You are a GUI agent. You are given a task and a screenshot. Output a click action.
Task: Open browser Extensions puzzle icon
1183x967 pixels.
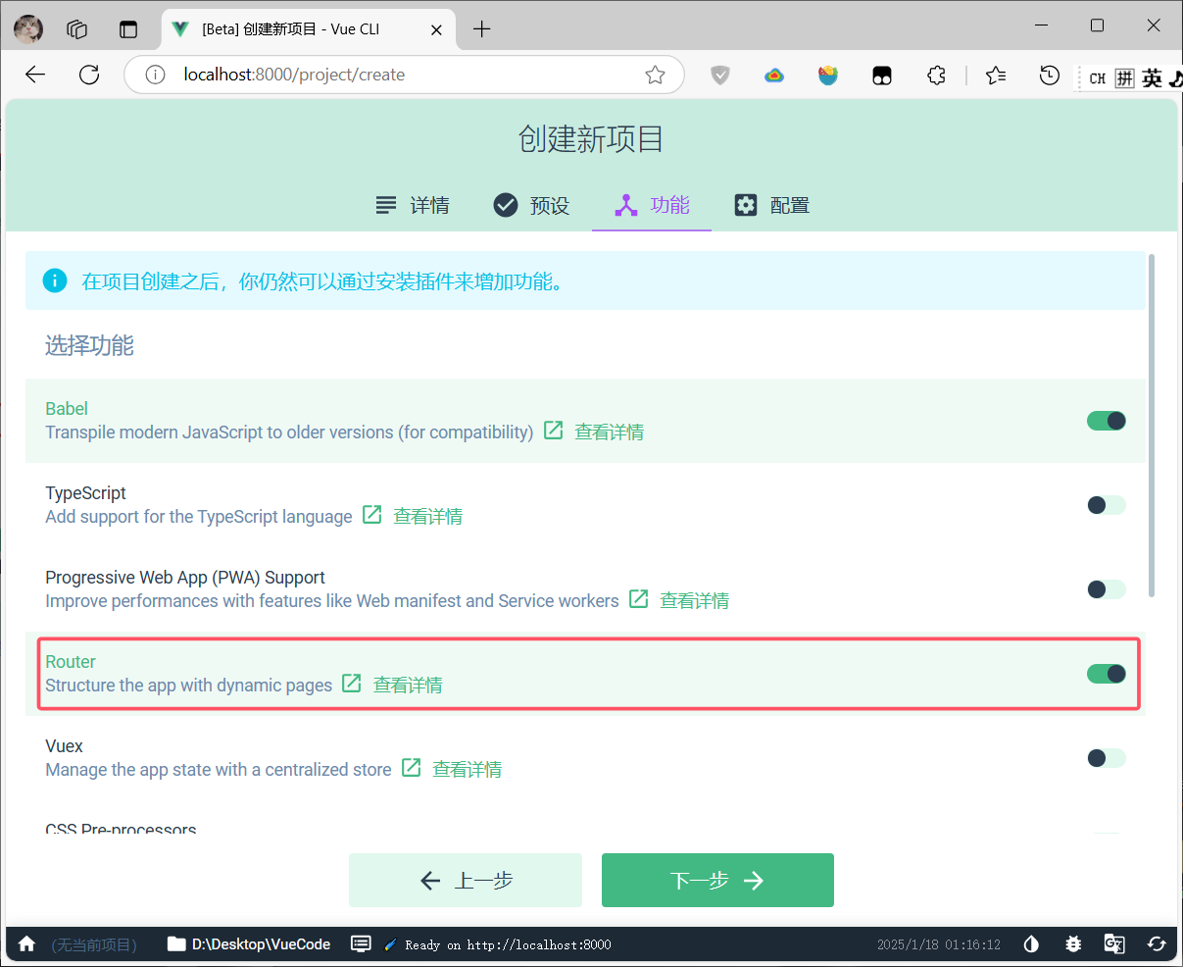[936, 75]
